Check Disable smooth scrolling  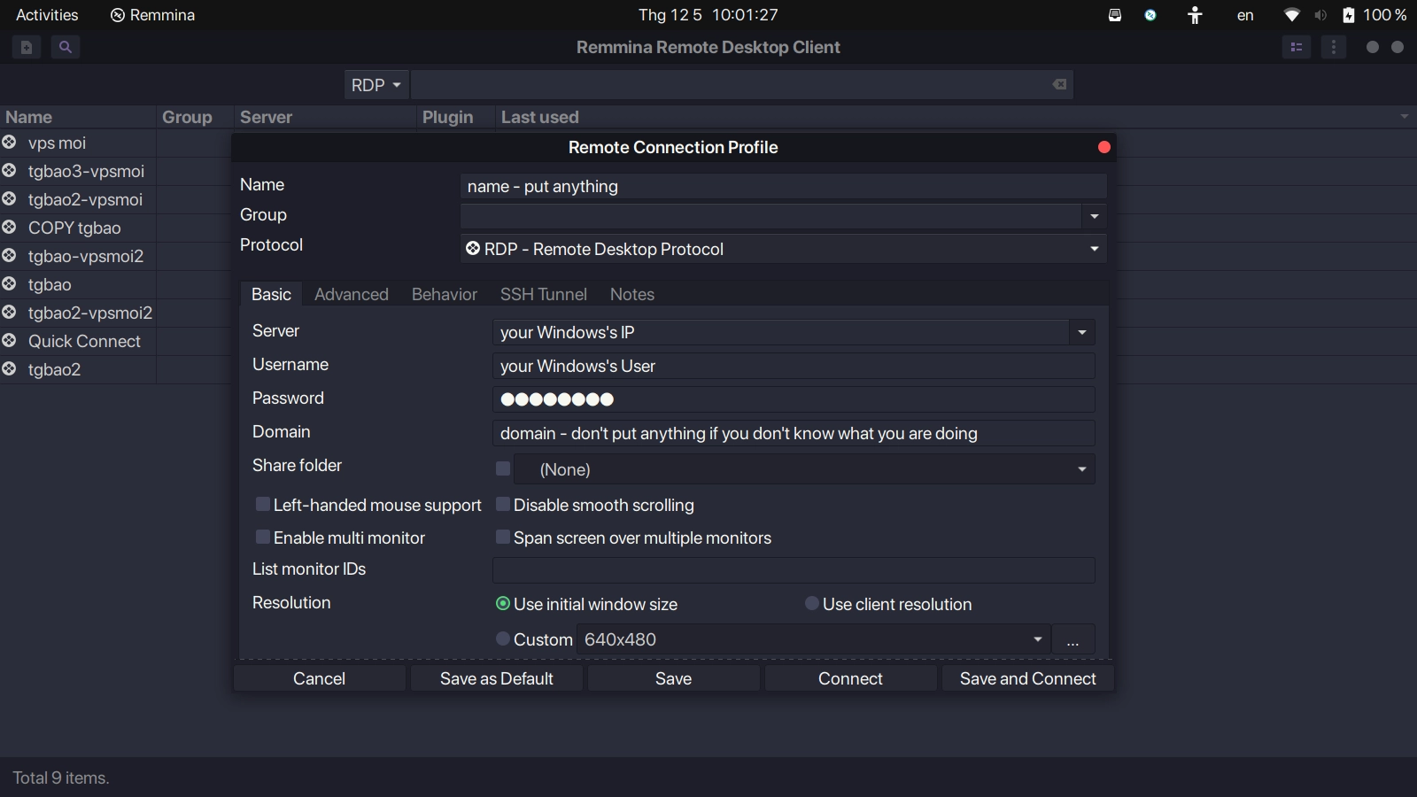[x=503, y=504]
